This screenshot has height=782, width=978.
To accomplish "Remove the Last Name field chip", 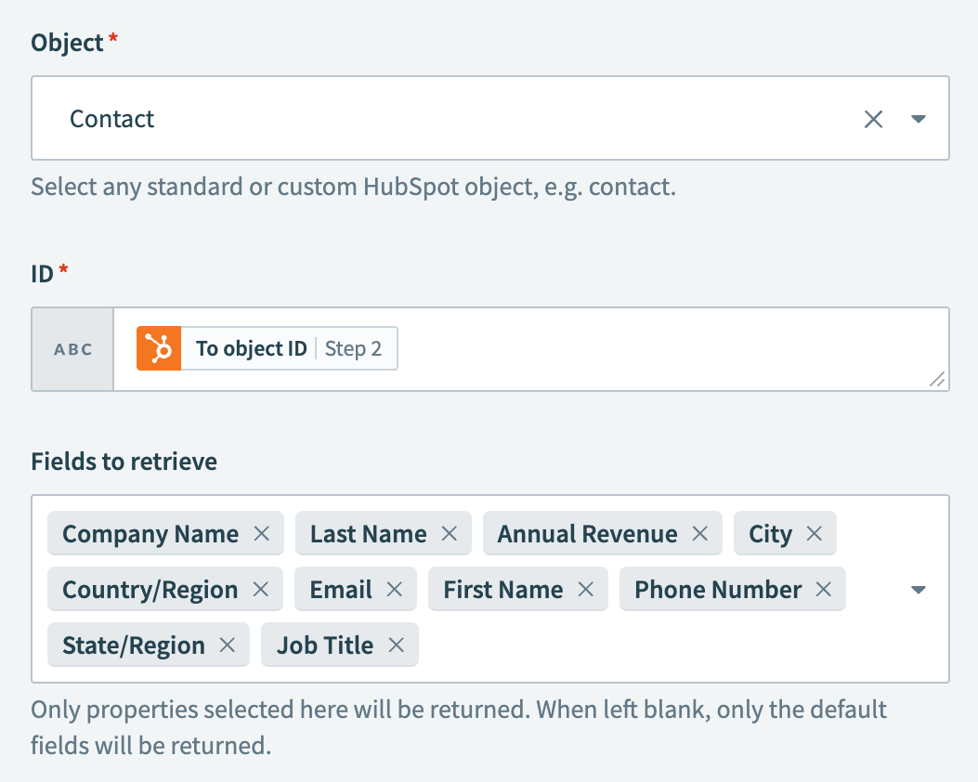I will coord(449,533).
